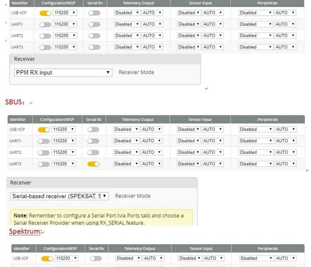The height and width of the screenshot is (267, 311).
Task: Click Receiver panel title above Serial-based receiver
Action: pos(21,183)
